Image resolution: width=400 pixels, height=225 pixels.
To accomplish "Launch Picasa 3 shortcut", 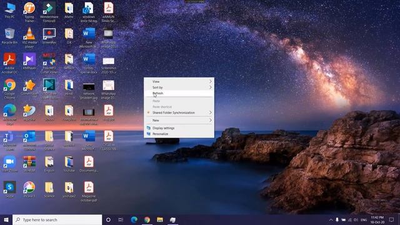I will pyautogui.click(x=29, y=189).
